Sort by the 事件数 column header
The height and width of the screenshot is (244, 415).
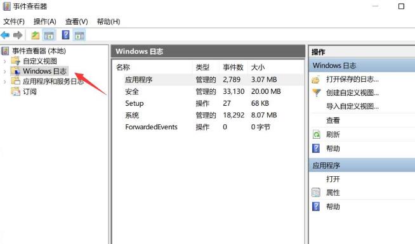(x=233, y=67)
